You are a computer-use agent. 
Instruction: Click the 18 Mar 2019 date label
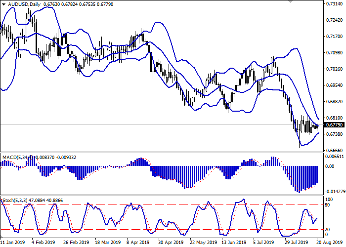(x=107, y=243)
